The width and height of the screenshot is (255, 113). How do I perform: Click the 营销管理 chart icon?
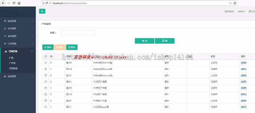coord(6,51)
